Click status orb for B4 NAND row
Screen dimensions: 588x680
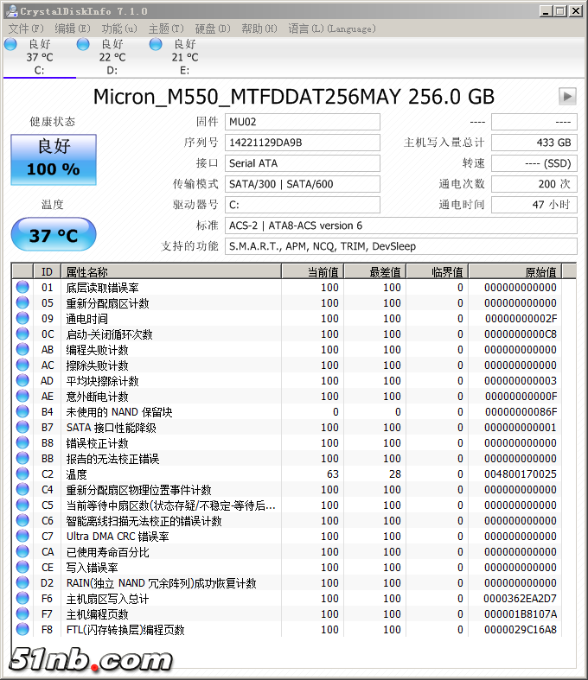tap(22, 412)
